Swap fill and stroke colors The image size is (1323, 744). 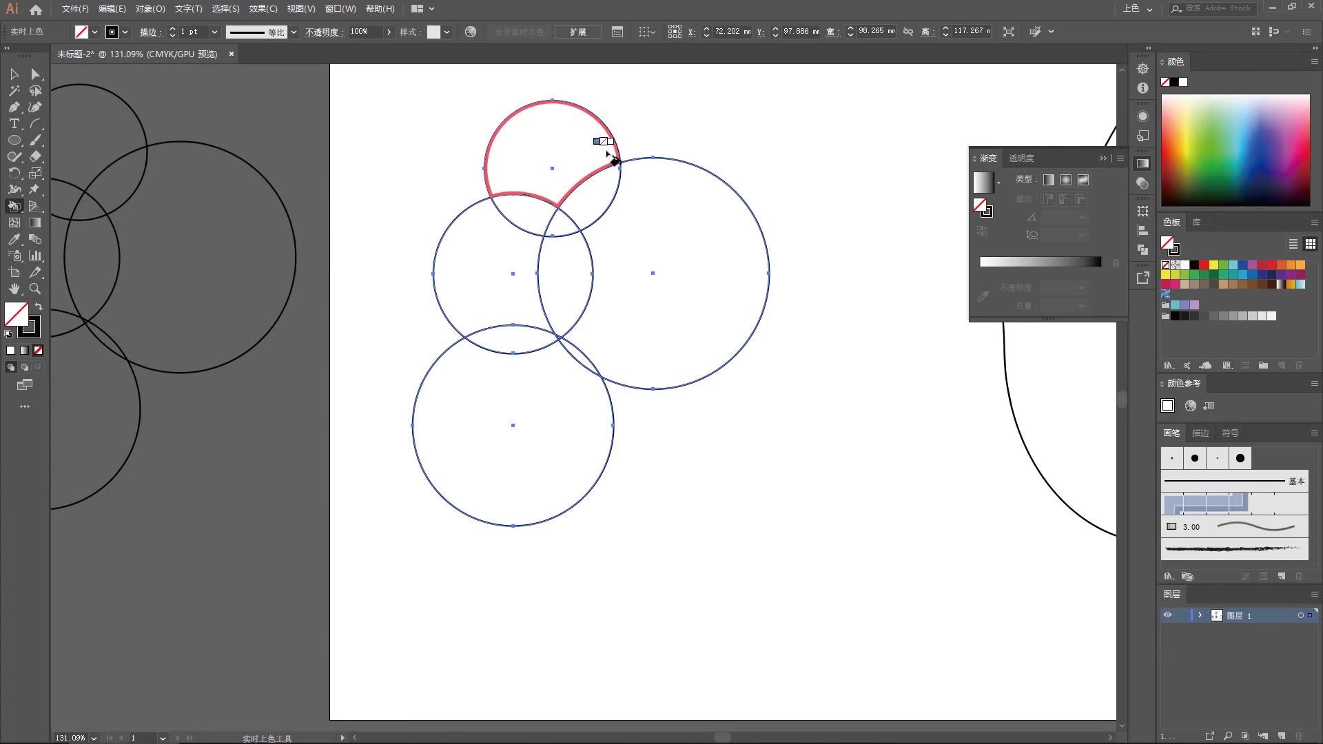[x=39, y=306]
